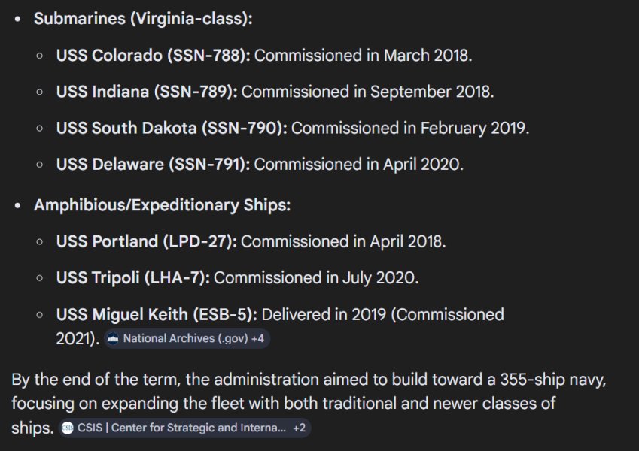Open the CSIS Center for Strategic source chip
The height and width of the screenshot is (451, 639).
click(x=185, y=428)
